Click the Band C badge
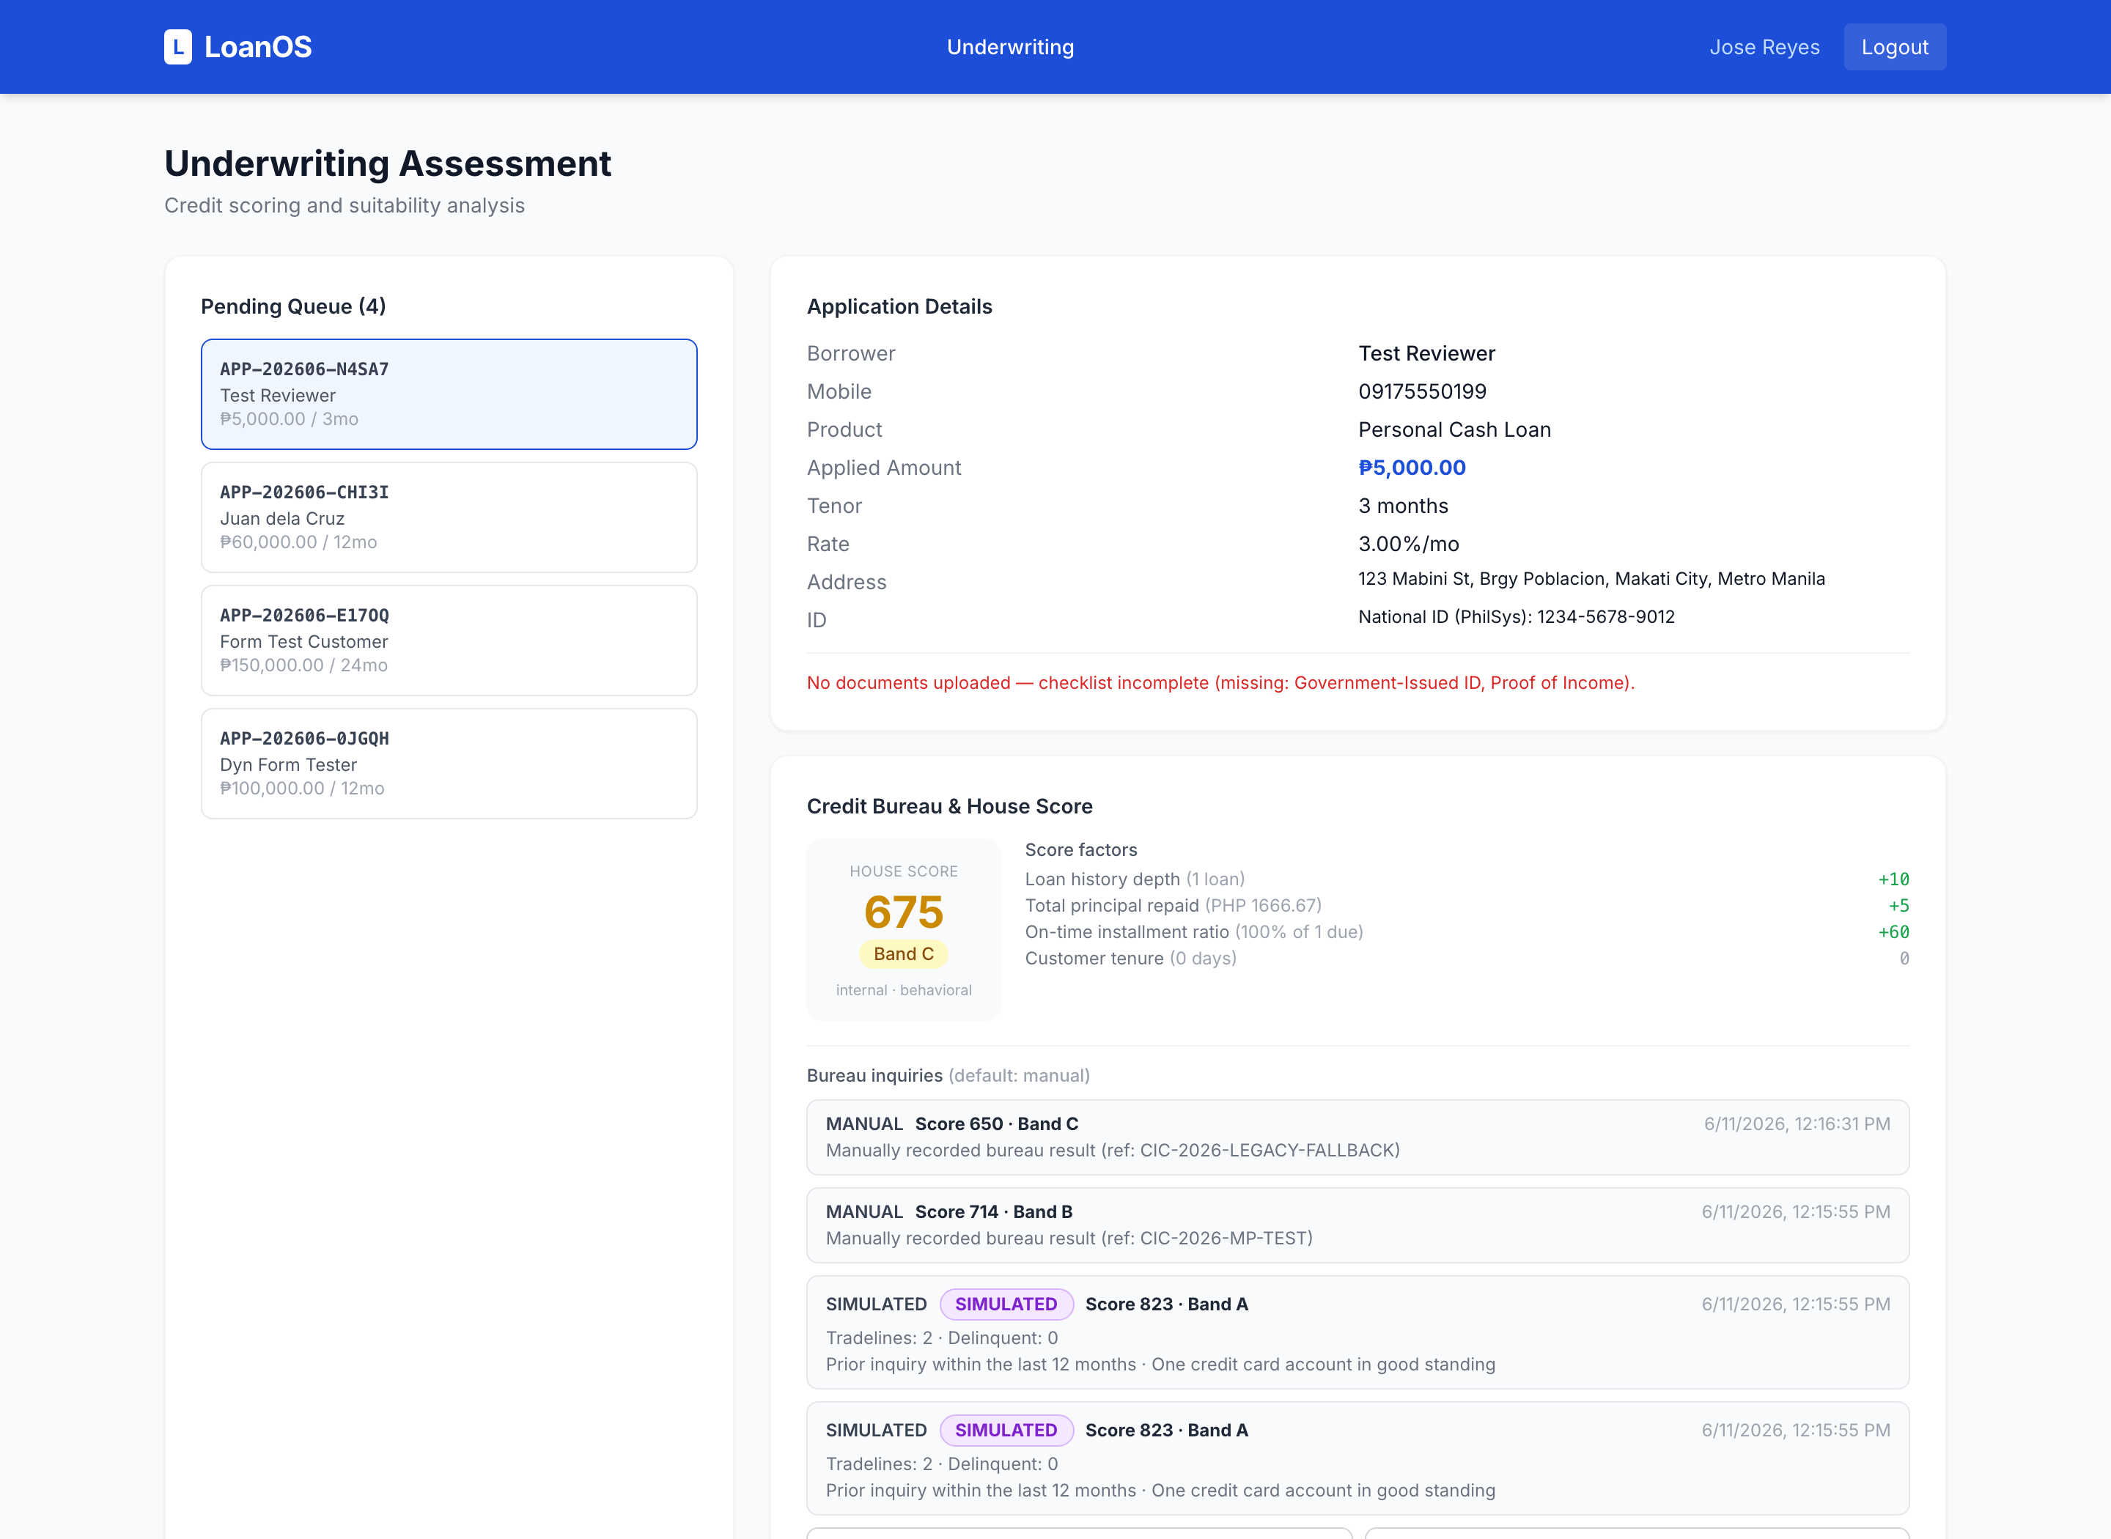This screenshot has width=2111, height=1539. [x=903, y=954]
